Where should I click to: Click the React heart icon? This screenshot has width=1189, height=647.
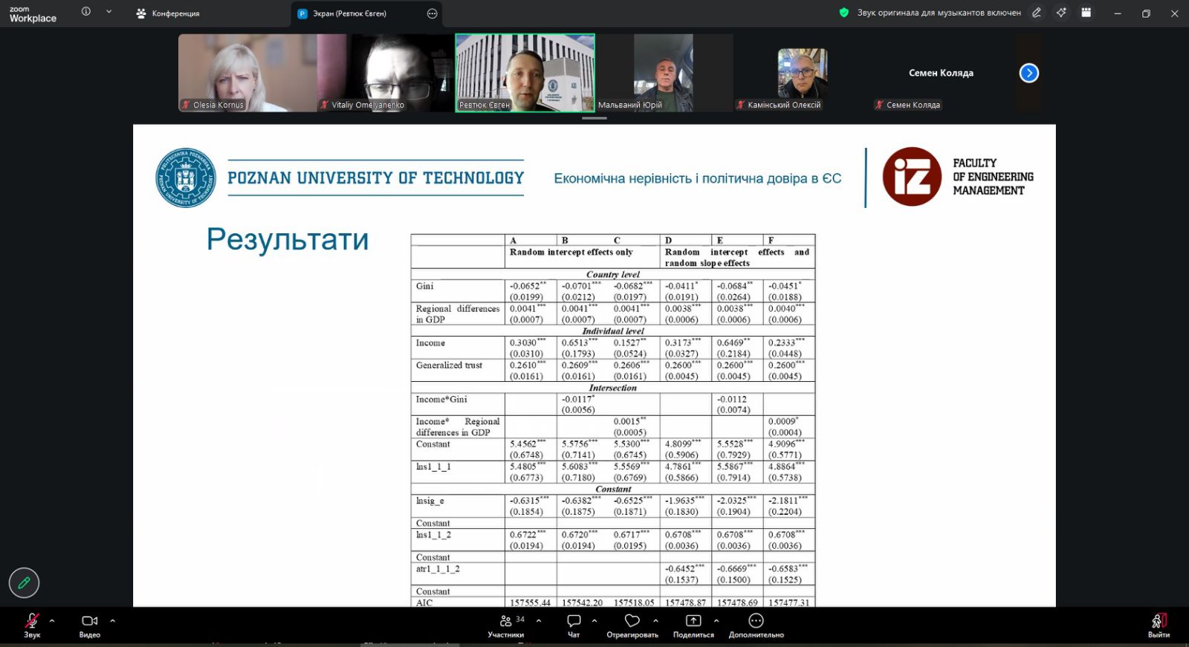(x=632, y=625)
